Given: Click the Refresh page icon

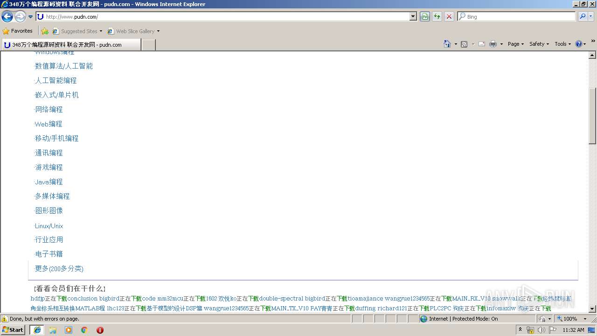Looking at the screenshot, I should pos(437,17).
